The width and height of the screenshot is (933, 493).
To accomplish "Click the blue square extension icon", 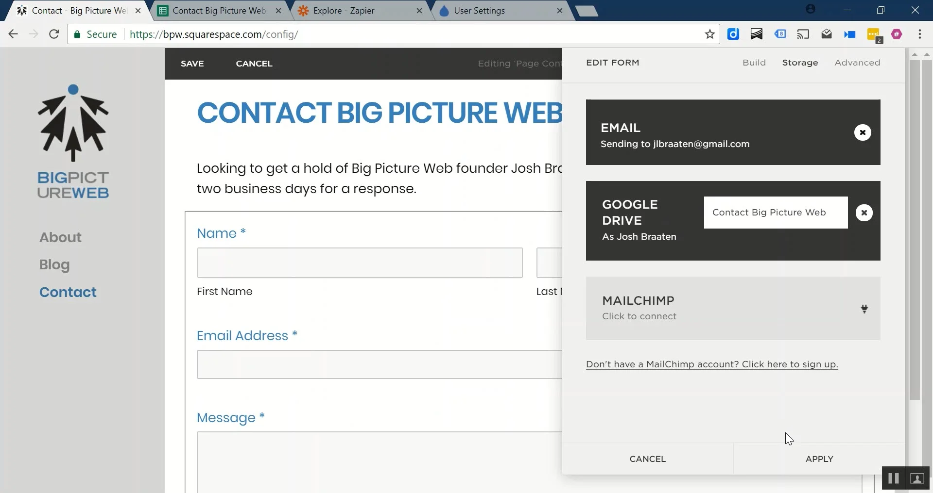I will pos(733,34).
